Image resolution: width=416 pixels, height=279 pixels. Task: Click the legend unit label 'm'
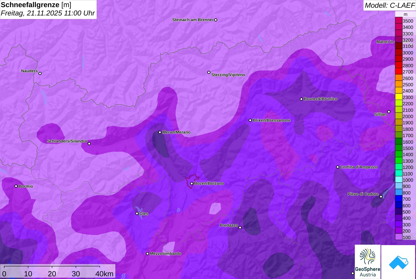[406, 14]
